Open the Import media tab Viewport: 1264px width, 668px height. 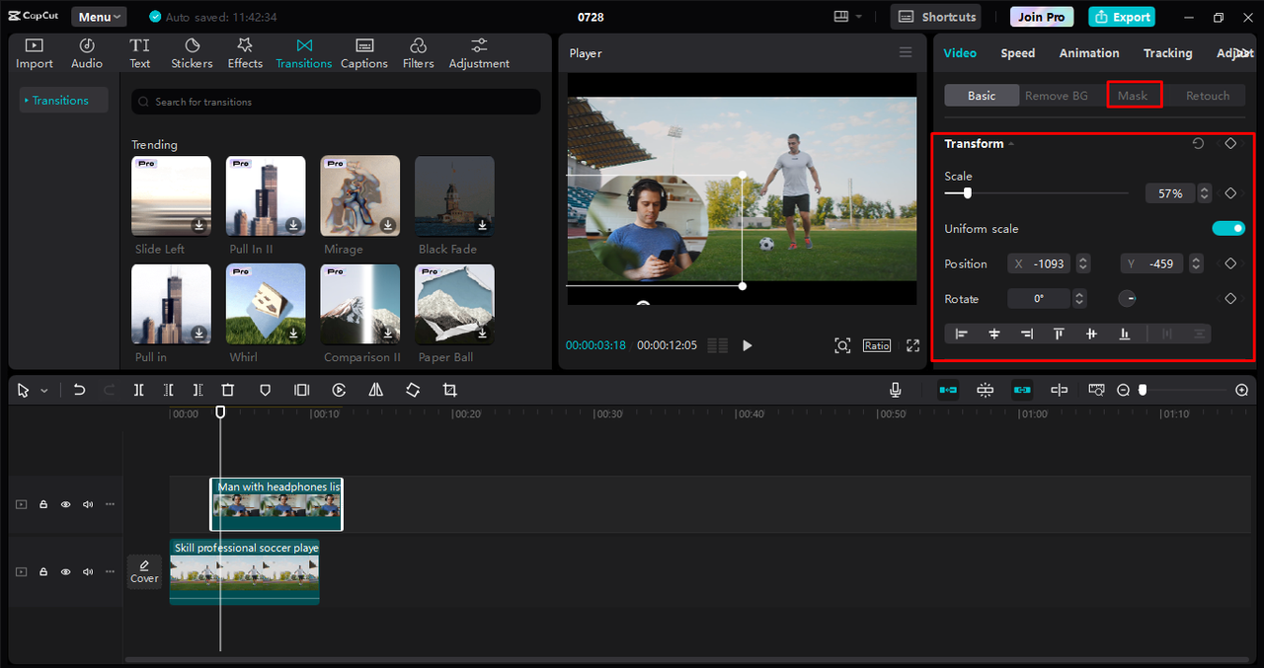pos(34,53)
